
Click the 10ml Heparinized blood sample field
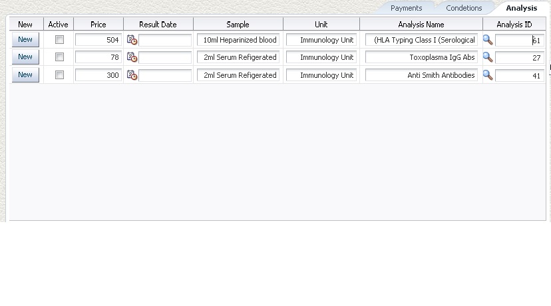click(x=238, y=40)
